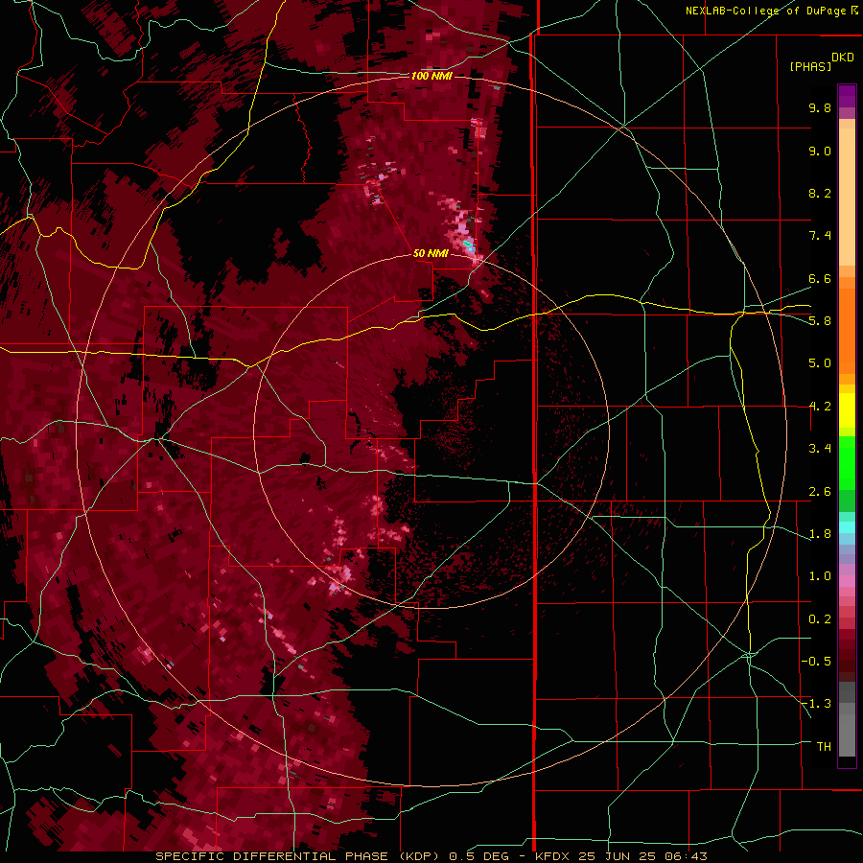Viewport: 863px width, 863px height.
Task: Click the NEXLAB-College of DuPage credit text
Action: point(766,11)
